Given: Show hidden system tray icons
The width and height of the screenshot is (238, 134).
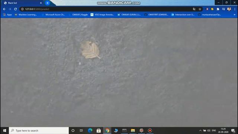Looking at the screenshot, I should (x=200, y=131).
